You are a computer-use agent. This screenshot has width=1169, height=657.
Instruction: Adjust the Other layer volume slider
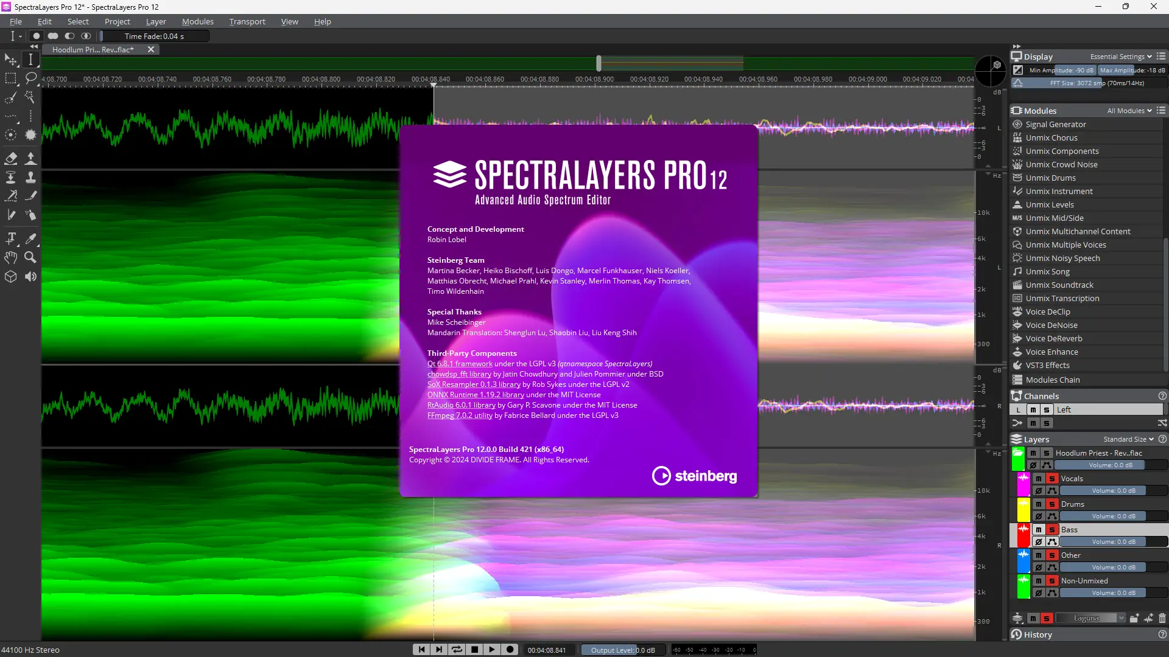1113,567
